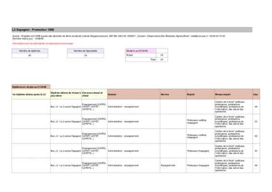The image size is (272, 192).
Task: Select the "Total" label in the situation table
Action: 153,60
